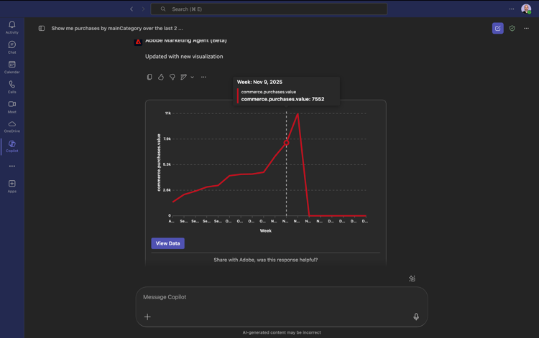
Task: Open Chat from the left rail
Action: [12, 47]
